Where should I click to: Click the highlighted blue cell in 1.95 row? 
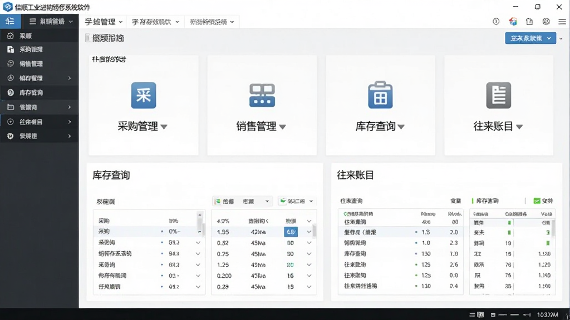(x=291, y=232)
